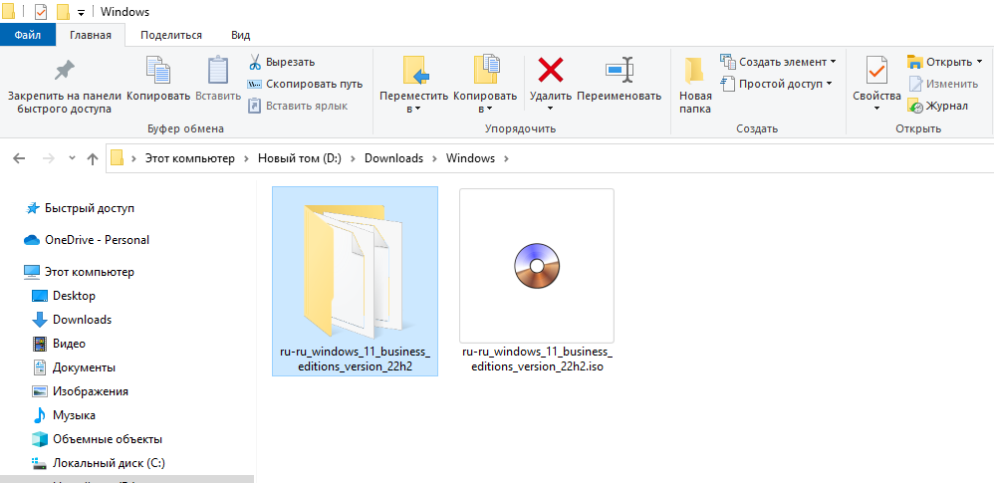Click the Вставить ярлык icon

(x=254, y=106)
